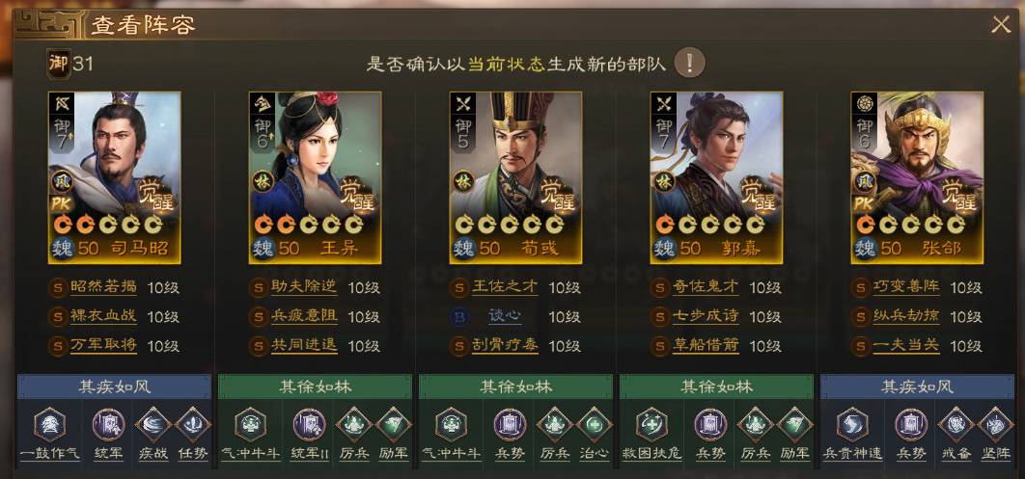This screenshot has width=1025, height=479.
Task: Click the 谈心 B-rank skill
Action: (x=506, y=316)
